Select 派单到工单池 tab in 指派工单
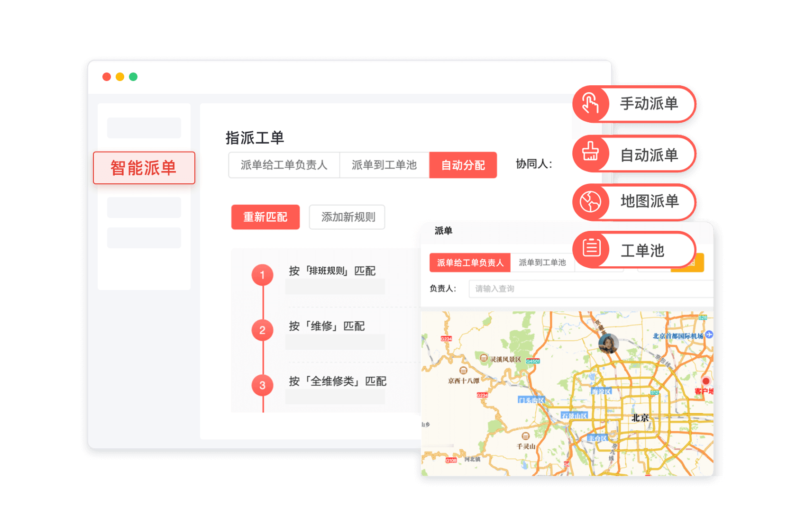This screenshot has height=525, width=787. [x=384, y=165]
